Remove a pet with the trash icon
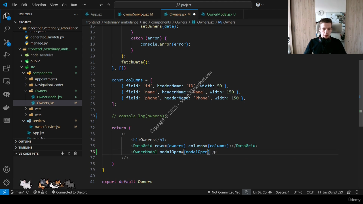The height and width of the screenshot is (204, 363). tap(75, 153)
